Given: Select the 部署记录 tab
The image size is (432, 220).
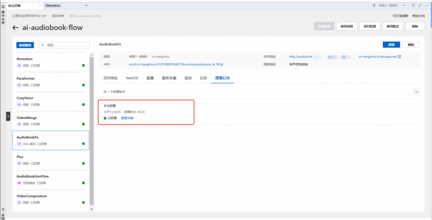Looking at the screenshot, I should point(222,78).
